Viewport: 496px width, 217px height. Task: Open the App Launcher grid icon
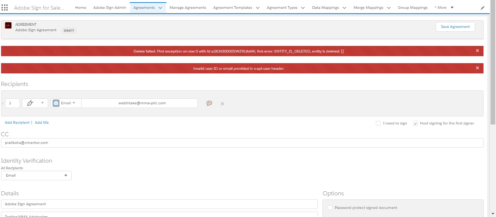[x=5, y=8]
